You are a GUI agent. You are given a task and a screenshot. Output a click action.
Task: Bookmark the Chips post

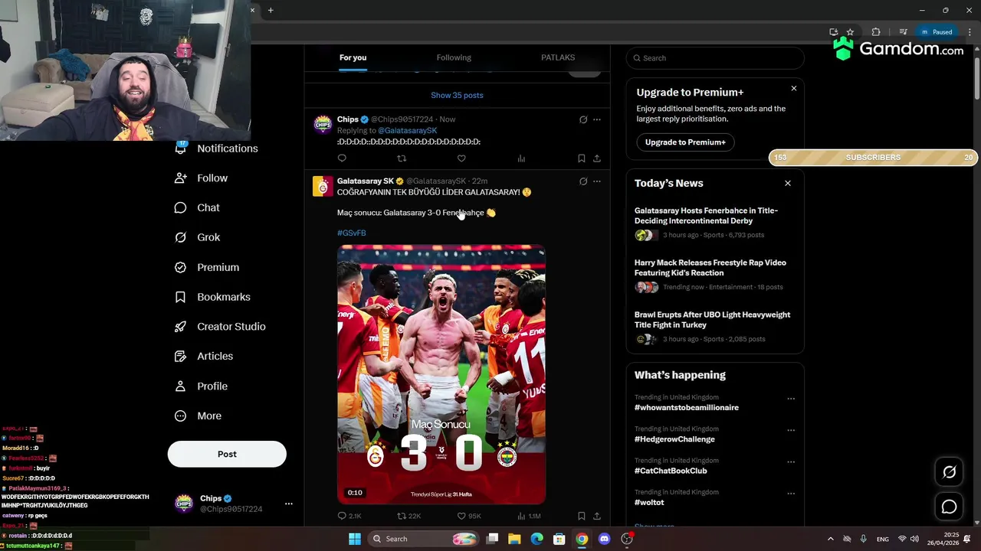[581, 158]
